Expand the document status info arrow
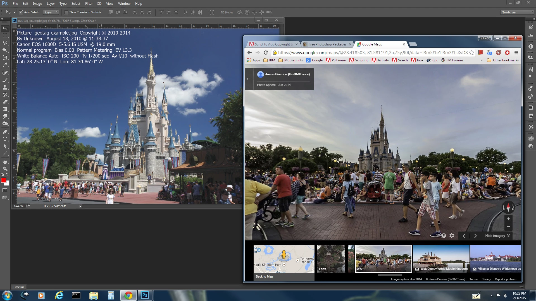Screen dimensions: 536x301 (x=80, y=206)
